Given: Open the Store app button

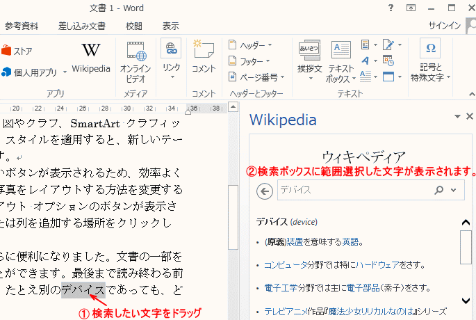Looking at the screenshot, I should (x=17, y=51).
